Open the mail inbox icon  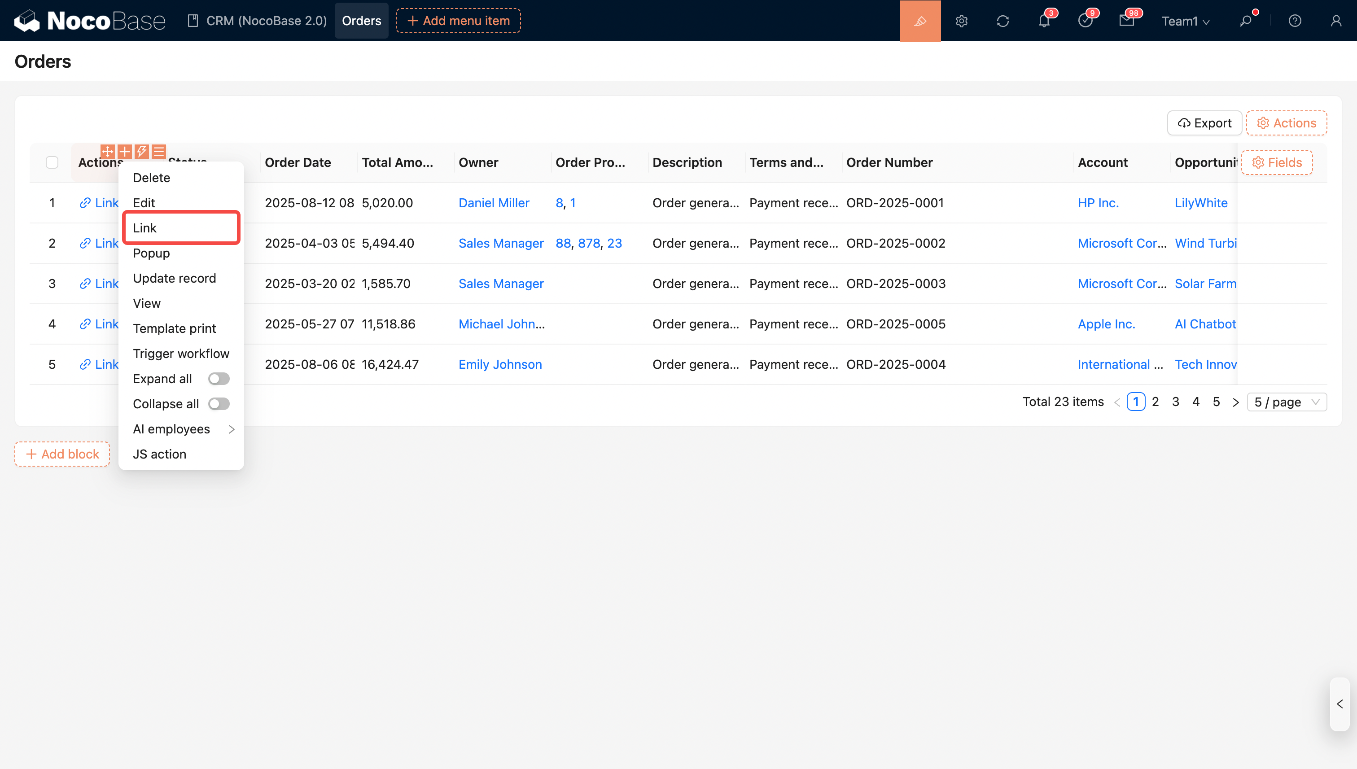[1126, 21]
